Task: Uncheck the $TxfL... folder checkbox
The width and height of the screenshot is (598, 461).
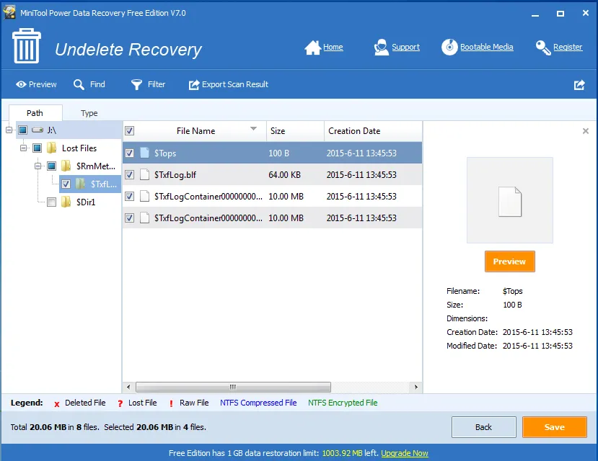Action: click(x=66, y=184)
